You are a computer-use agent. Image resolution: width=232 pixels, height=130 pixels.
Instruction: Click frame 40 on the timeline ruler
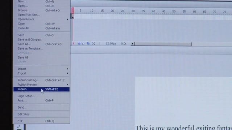(x=154, y=11)
